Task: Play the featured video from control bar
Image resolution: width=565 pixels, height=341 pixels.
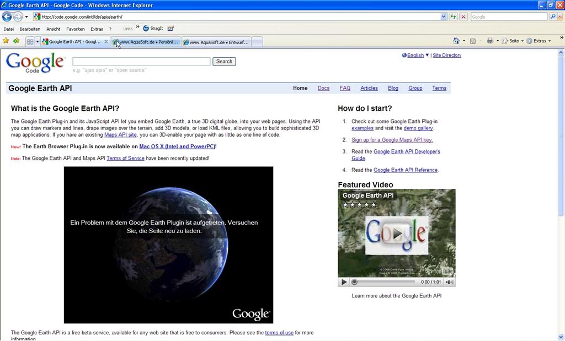Action: pos(344,282)
